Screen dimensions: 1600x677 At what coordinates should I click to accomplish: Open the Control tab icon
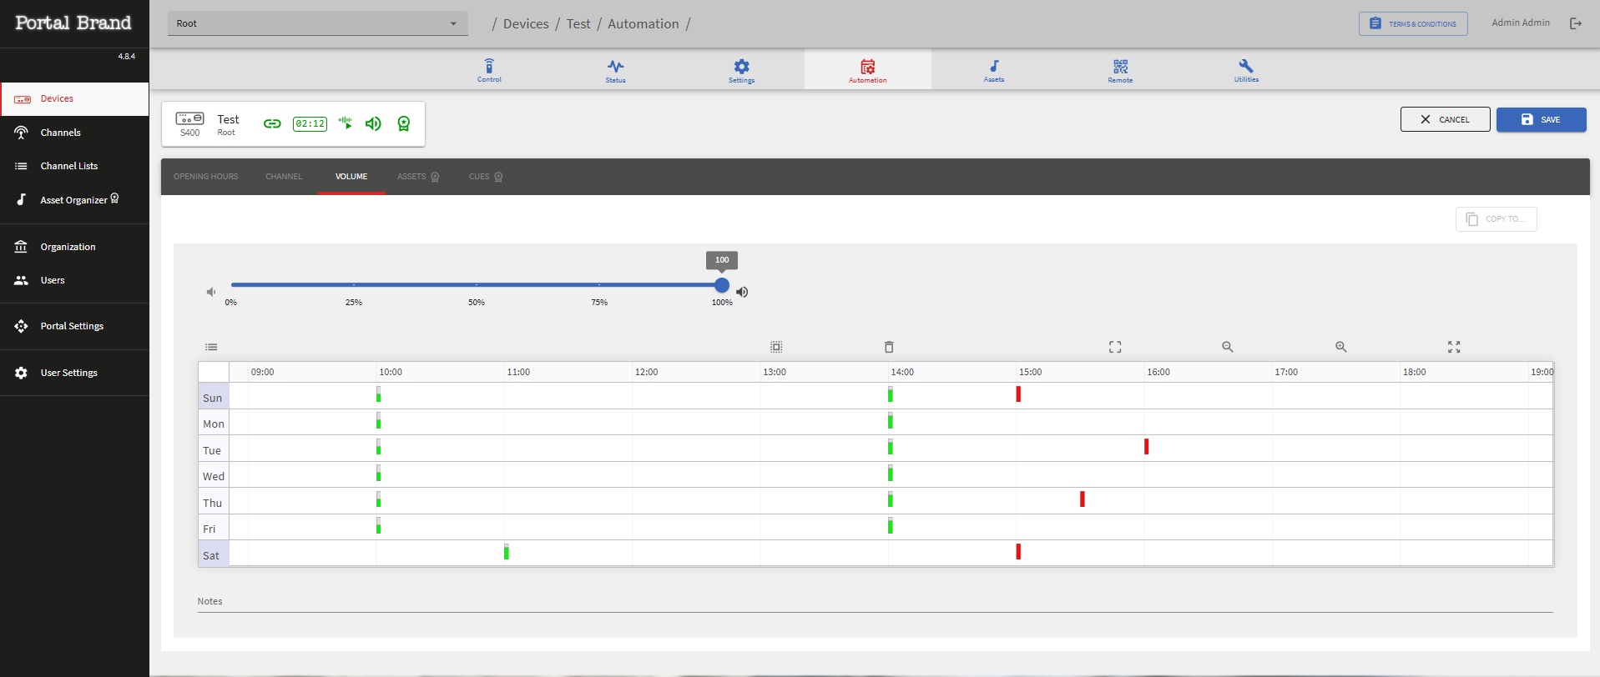pos(489,66)
